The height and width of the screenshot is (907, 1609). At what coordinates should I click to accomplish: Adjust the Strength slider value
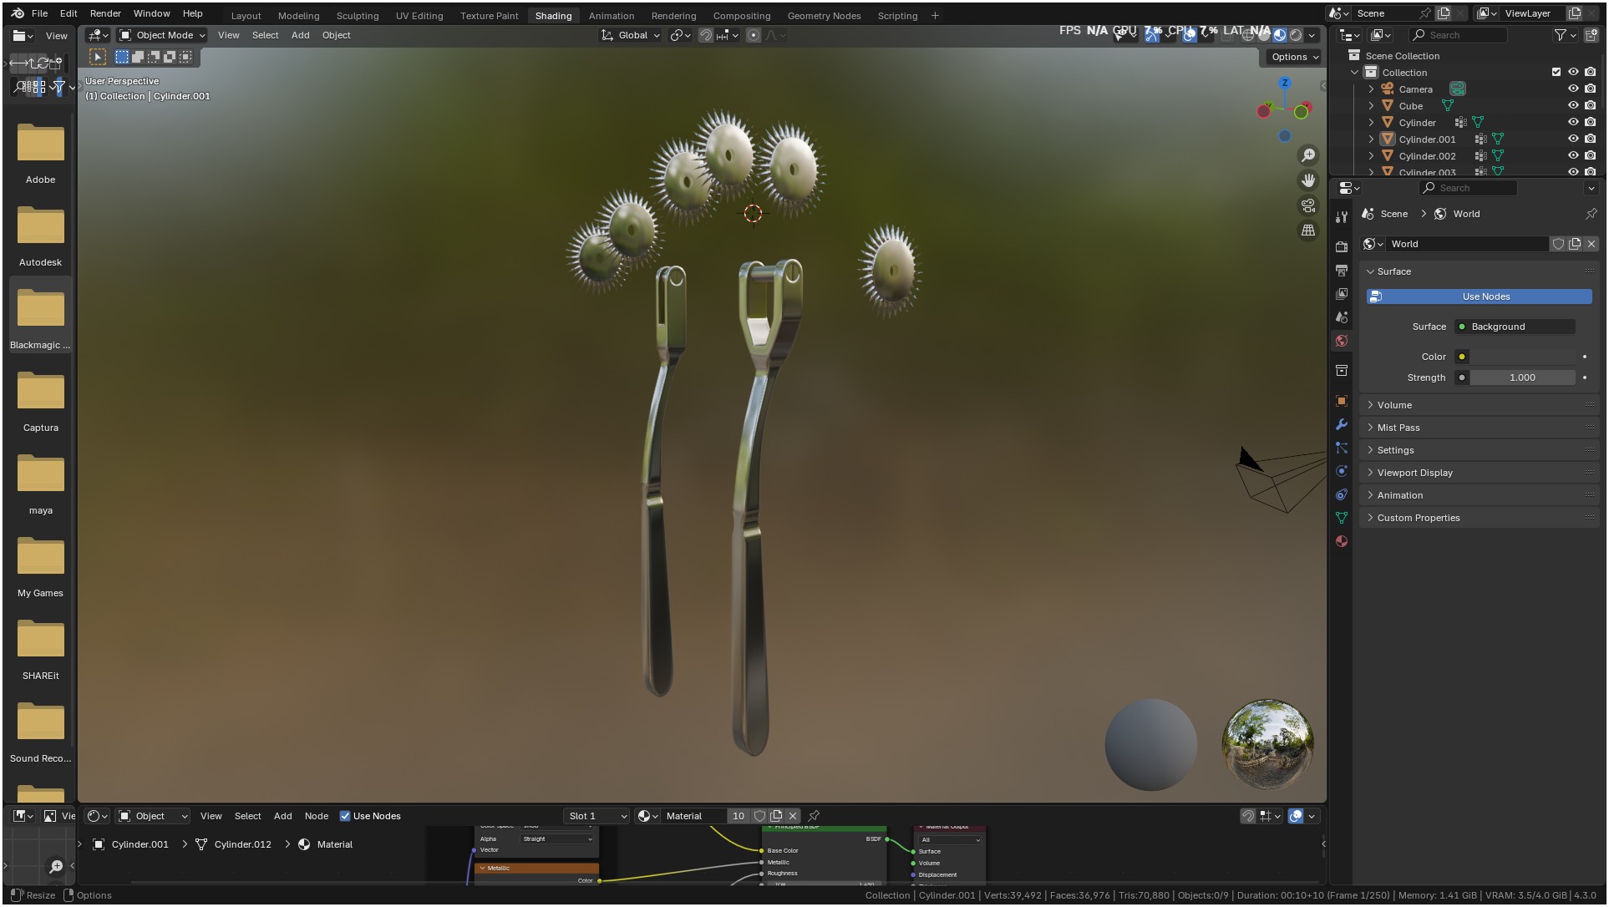[x=1521, y=377]
